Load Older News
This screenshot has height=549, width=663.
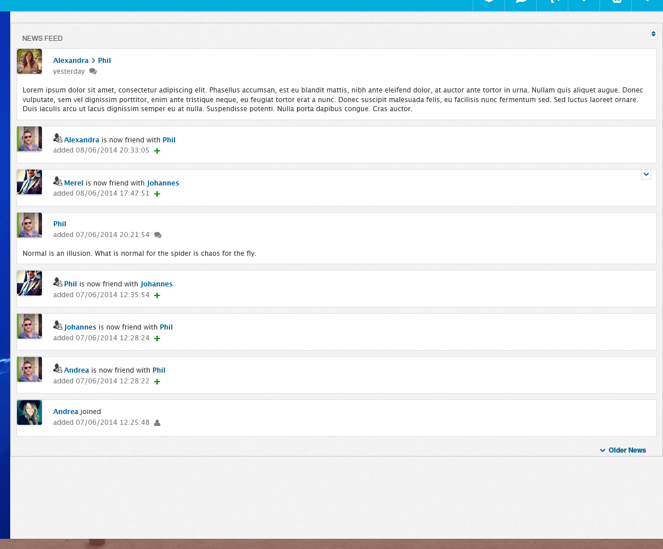pyautogui.click(x=623, y=450)
